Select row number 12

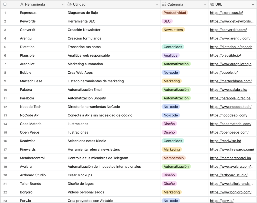click(x=5, y=107)
